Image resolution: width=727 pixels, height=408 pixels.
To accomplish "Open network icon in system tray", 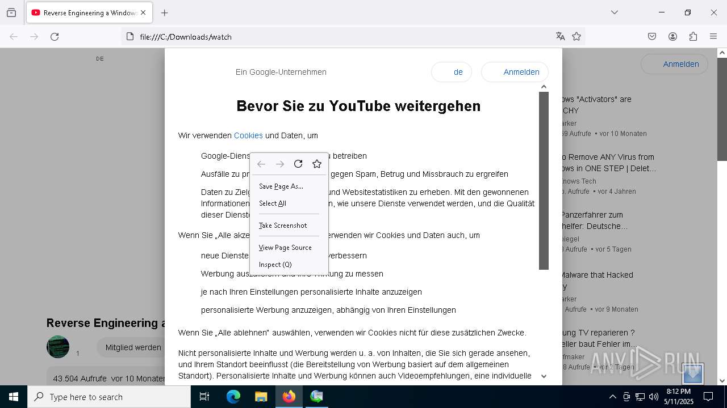I will coord(640,397).
